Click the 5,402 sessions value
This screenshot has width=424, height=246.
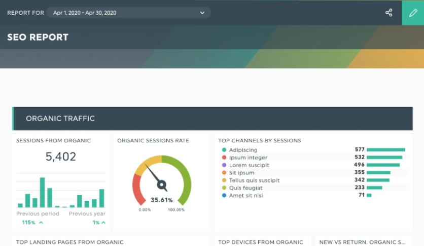tap(61, 157)
